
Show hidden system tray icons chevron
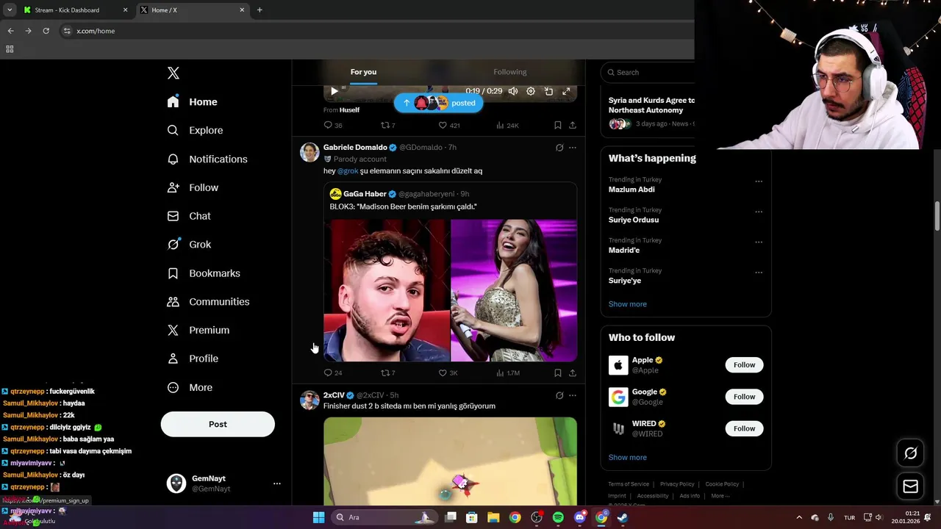tap(799, 517)
